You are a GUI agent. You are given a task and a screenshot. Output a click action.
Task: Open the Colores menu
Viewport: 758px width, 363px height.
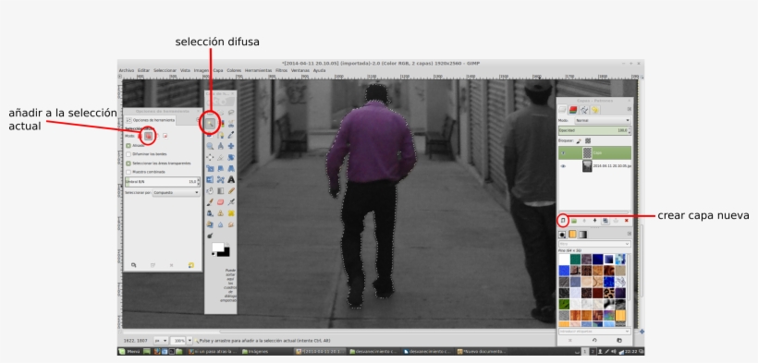tap(234, 70)
